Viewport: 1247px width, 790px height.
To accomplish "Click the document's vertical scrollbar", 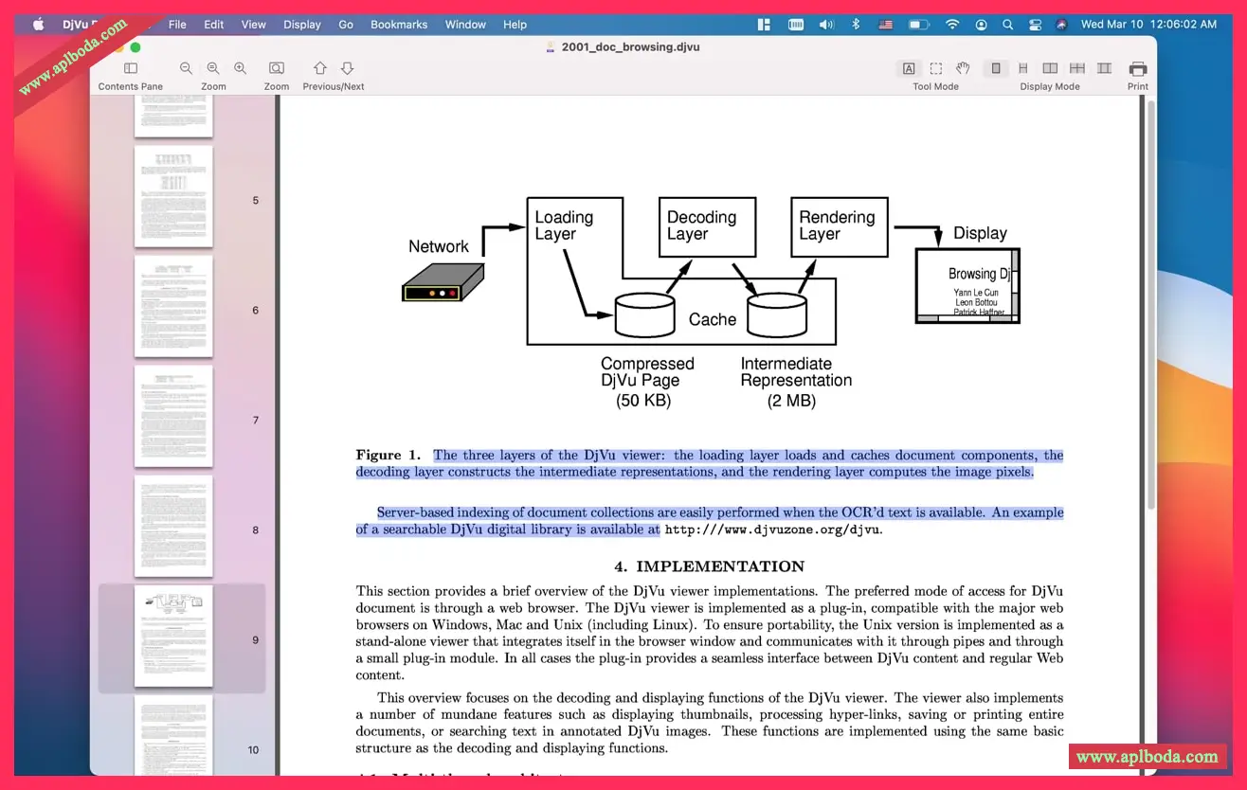I will point(1151,303).
